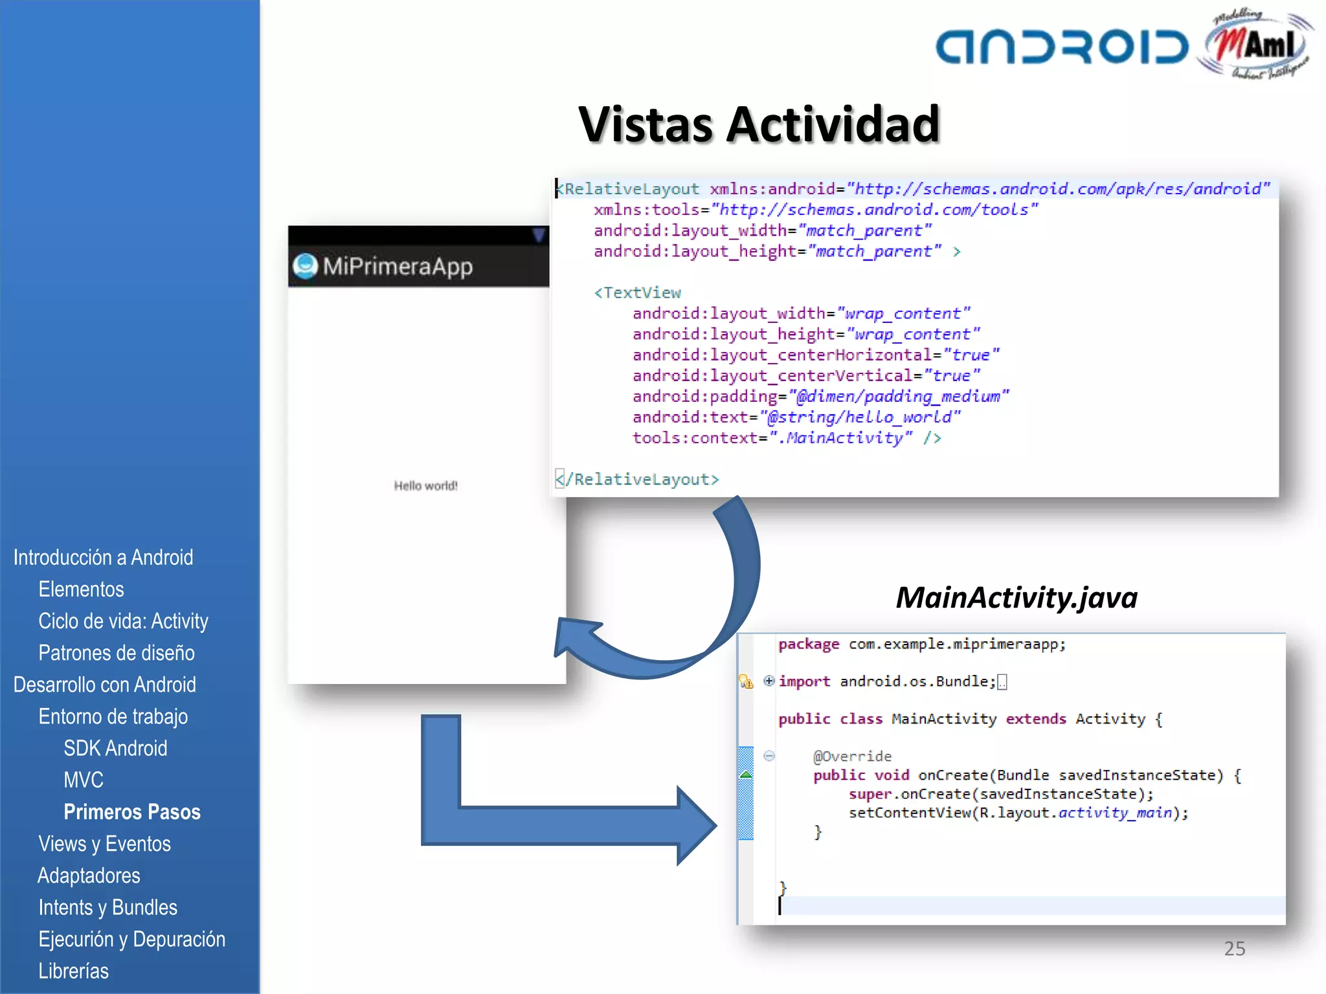Click the @Override annotation in the Java code
This screenshot has height=994, width=1326.
(853, 756)
